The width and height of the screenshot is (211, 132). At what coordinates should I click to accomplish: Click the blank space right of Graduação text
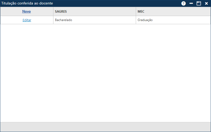coord(182,20)
